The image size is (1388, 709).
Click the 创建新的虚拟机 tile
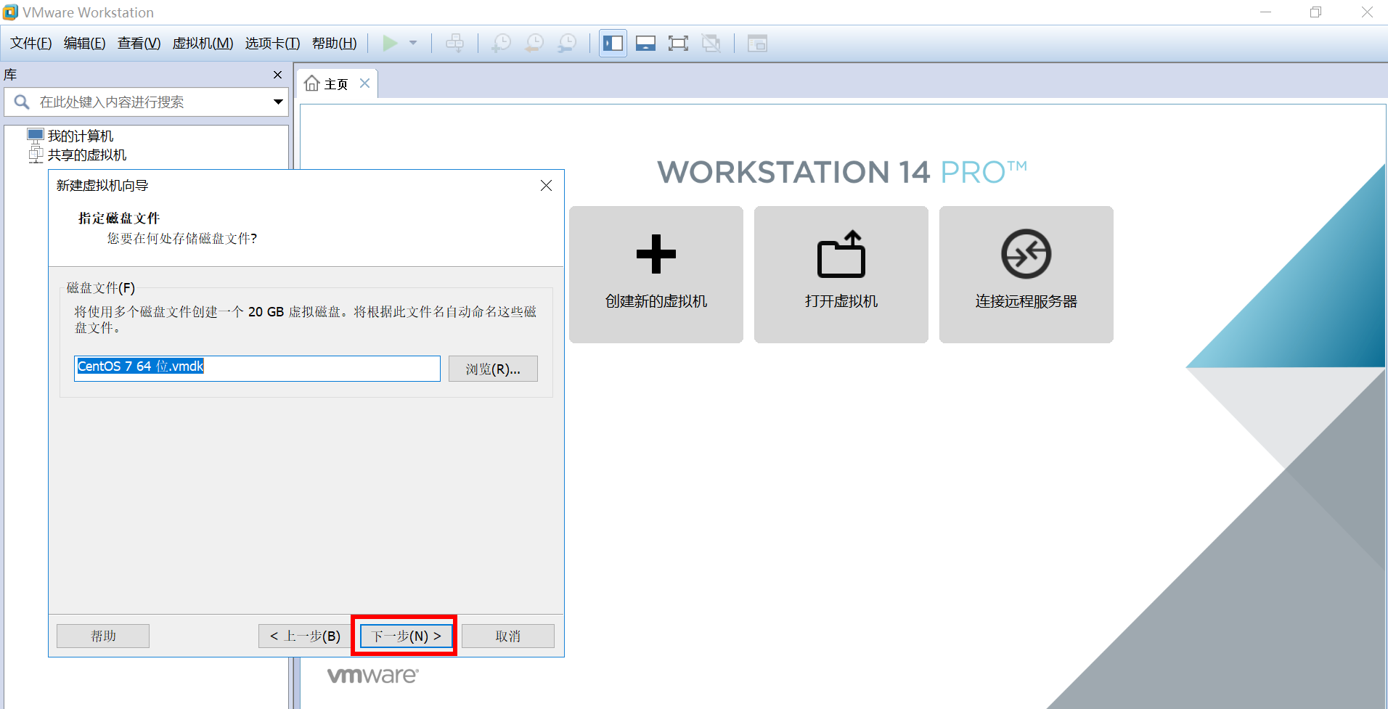click(656, 274)
